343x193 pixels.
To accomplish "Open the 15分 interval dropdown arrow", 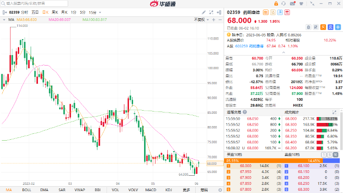I will tap(100, 12).
